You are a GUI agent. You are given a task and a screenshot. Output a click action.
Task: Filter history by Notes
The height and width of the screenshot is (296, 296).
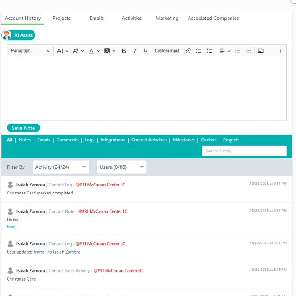coord(25,140)
